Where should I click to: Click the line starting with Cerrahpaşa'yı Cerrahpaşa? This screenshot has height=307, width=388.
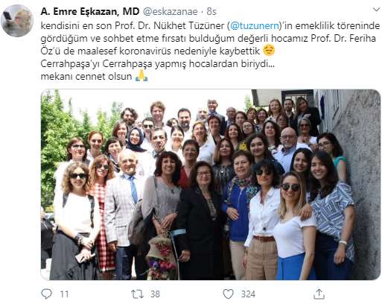158,64
